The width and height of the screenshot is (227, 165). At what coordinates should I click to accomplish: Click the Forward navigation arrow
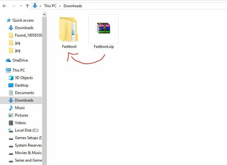(13, 6)
